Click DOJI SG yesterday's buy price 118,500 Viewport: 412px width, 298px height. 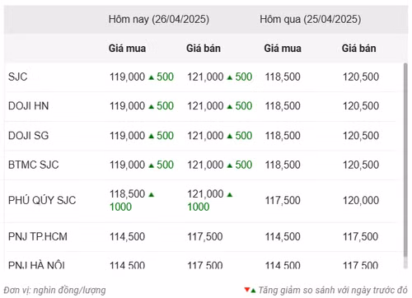point(283,136)
